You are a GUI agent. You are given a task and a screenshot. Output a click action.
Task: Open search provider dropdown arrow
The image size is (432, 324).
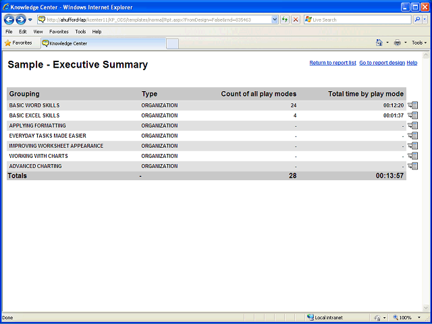(x=425, y=20)
